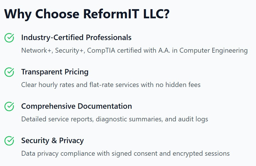Select the Security & Privacy title
The image size is (256, 166).
pyautogui.click(x=53, y=141)
